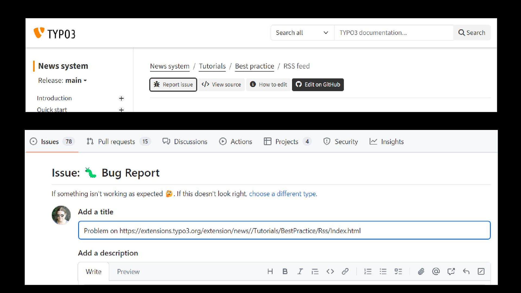Screen dimensions: 521x293
Task: Click into the issue title field
Action: [x=284, y=230]
